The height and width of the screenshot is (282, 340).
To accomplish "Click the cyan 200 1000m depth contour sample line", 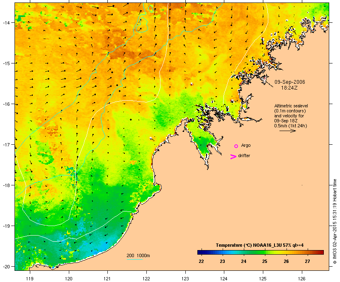I will click(x=134, y=259).
